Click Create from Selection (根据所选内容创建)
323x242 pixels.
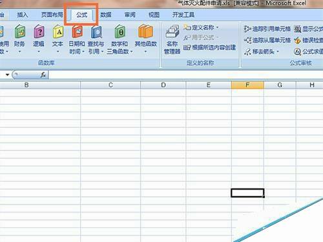tap(209, 48)
